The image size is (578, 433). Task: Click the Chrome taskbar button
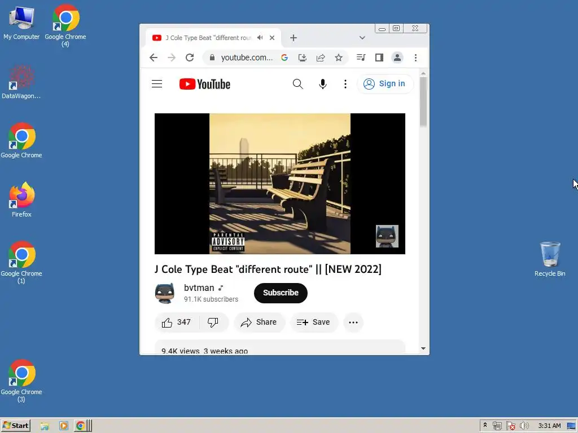tap(83, 426)
